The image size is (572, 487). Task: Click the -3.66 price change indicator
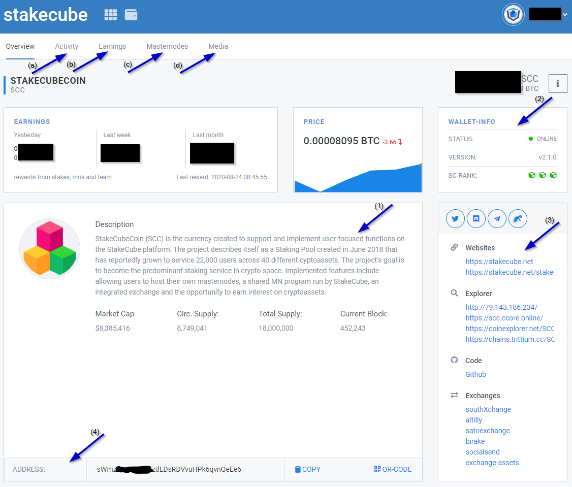click(x=392, y=142)
